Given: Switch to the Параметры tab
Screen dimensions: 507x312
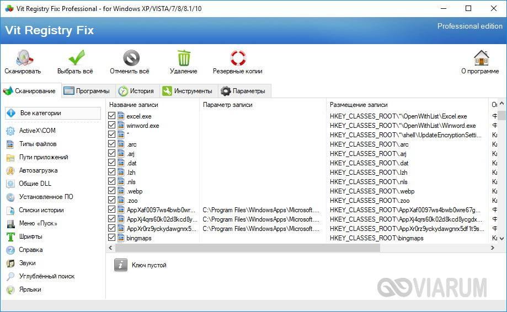Looking at the screenshot, I should pyautogui.click(x=244, y=91).
